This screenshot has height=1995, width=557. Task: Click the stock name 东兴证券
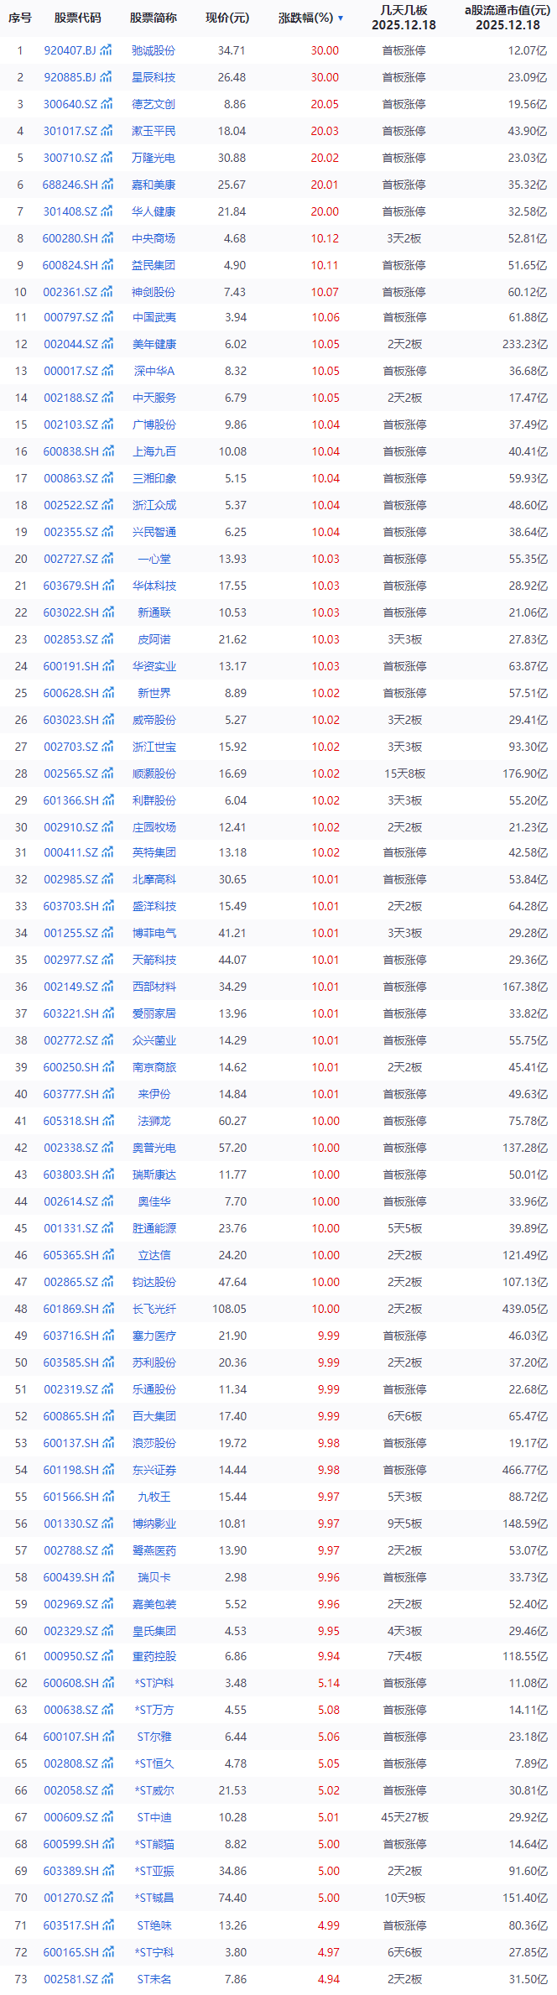tap(154, 1470)
